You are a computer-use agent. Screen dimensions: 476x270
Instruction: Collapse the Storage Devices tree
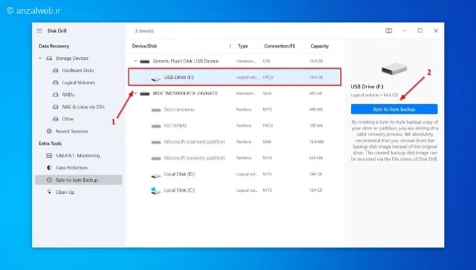tap(40, 58)
